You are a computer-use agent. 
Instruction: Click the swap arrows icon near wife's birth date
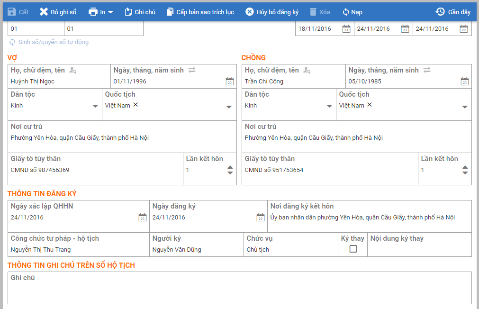pos(192,70)
